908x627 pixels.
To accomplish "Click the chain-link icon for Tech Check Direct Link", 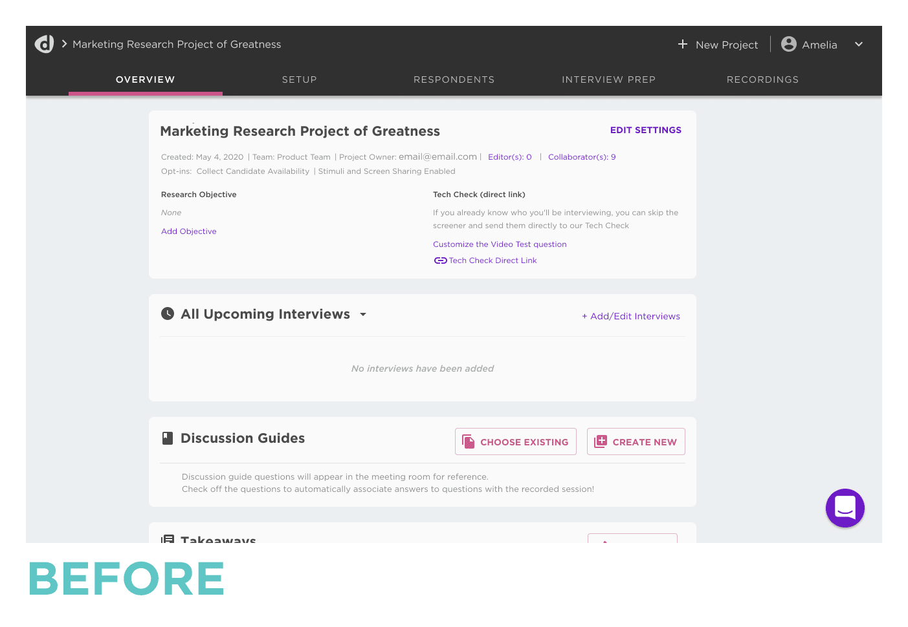I will [440, 260].
